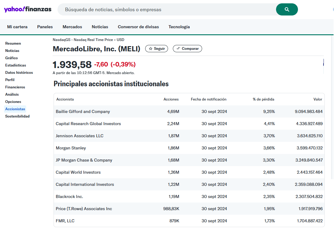The height and width of the screenshot is (232, 336).
Task: Open Sostenibilidad in the sidebar
Action: click(17, 116)
